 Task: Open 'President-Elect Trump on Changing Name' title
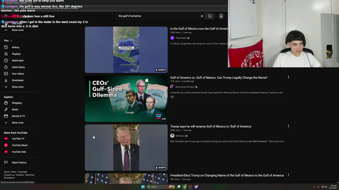click(227, 175)
